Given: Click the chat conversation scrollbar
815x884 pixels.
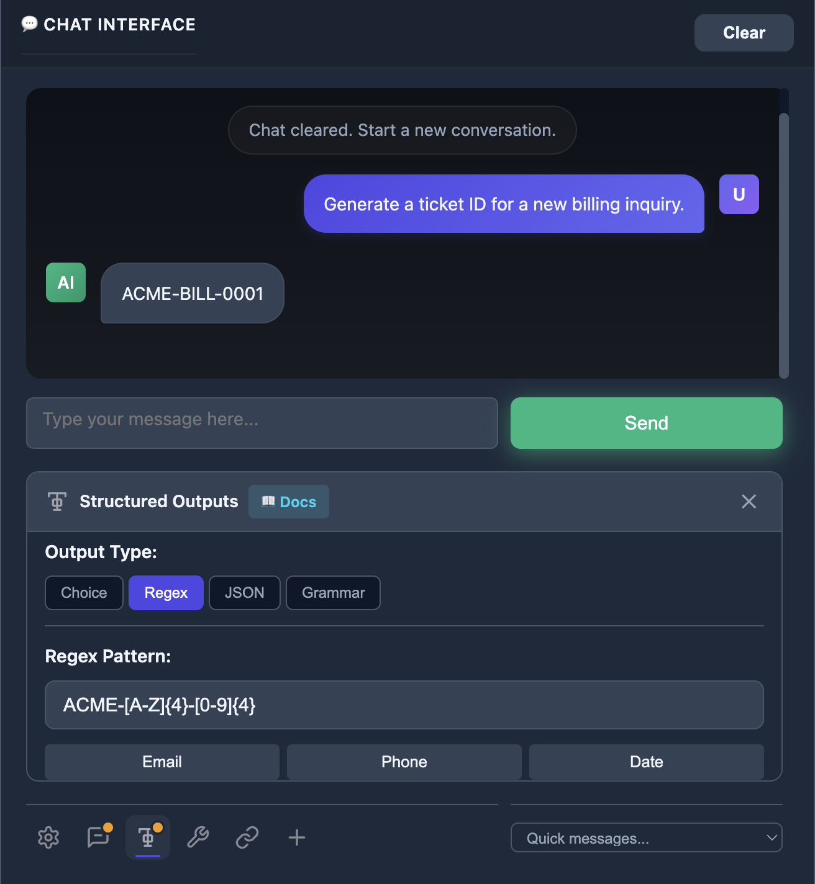Looking at the screenshot, I should [x=784, y=245].
